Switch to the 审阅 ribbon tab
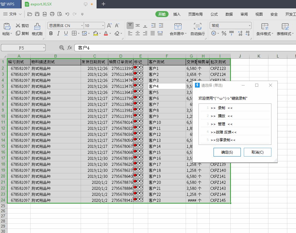Viewport: 296px width, 233px height. (x=244, y=14)
